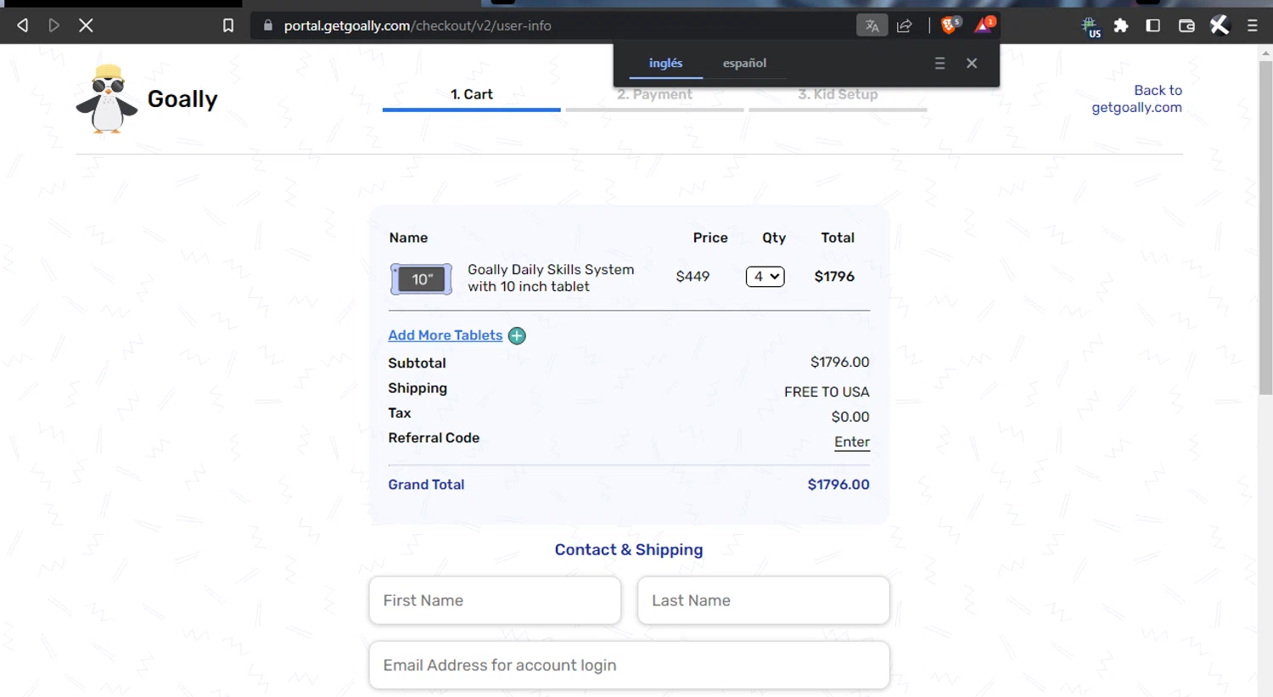Image resolution: width=1273 pixels, height=697 pixels.
Task: Click the Subtotal $1796.00 value
Action: pyautogui.click(x=839, y=363)
